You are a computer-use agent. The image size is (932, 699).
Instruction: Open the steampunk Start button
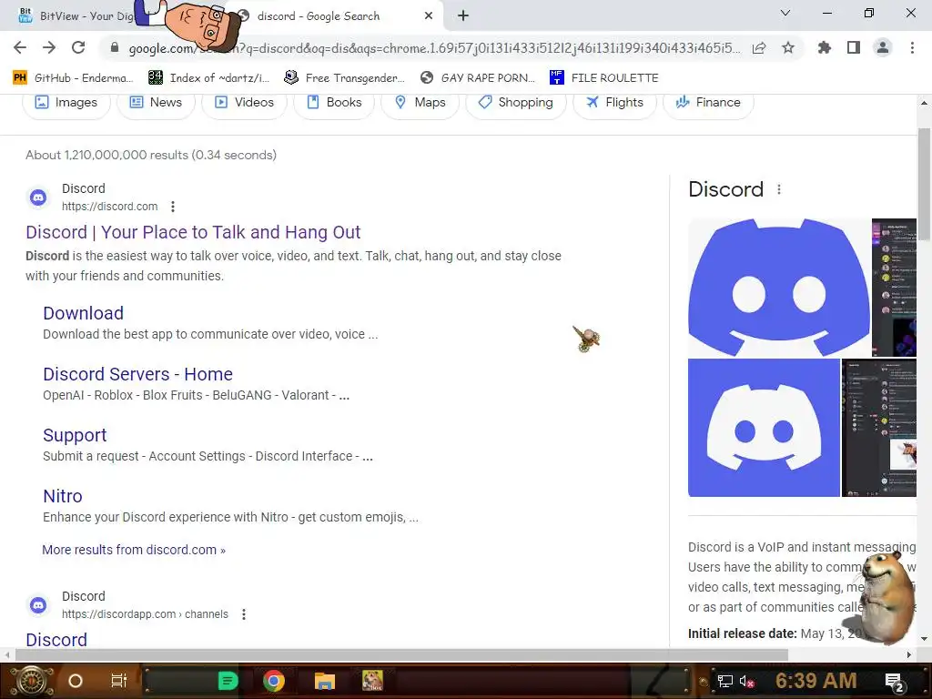tap(31, 681)
